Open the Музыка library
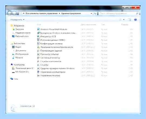 tap(19, 58)
